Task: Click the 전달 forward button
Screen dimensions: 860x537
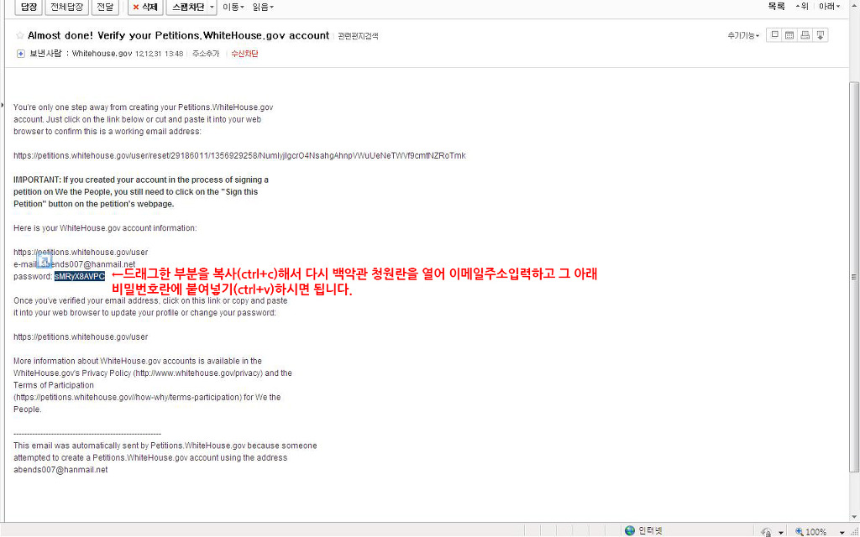Action: tap(105, 7)
